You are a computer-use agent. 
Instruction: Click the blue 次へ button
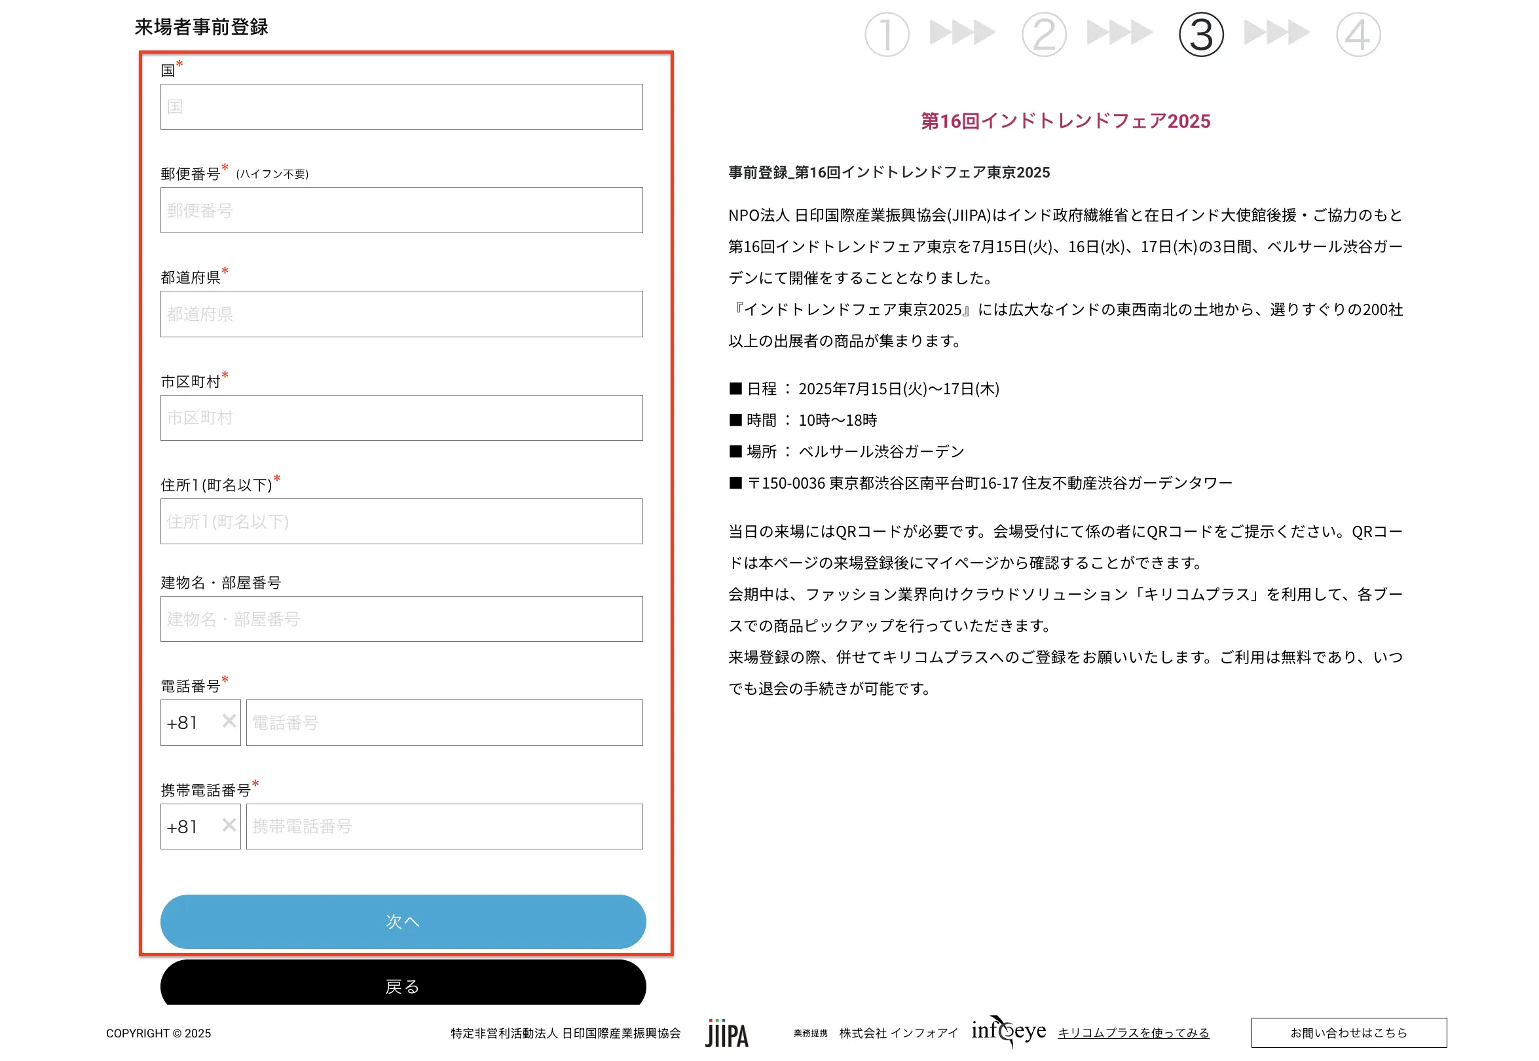pos(403,921)
